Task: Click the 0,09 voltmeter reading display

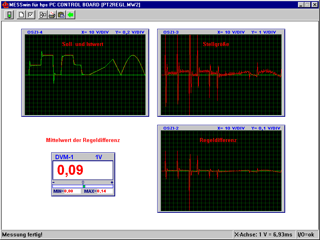Action: tap(83, 170)
